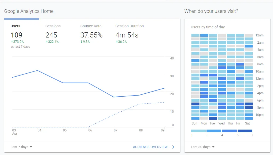The height and width of the screenshot is (155, 273).
Task: Click the darkest blue legend swatch
Action: tap(245, 131)
